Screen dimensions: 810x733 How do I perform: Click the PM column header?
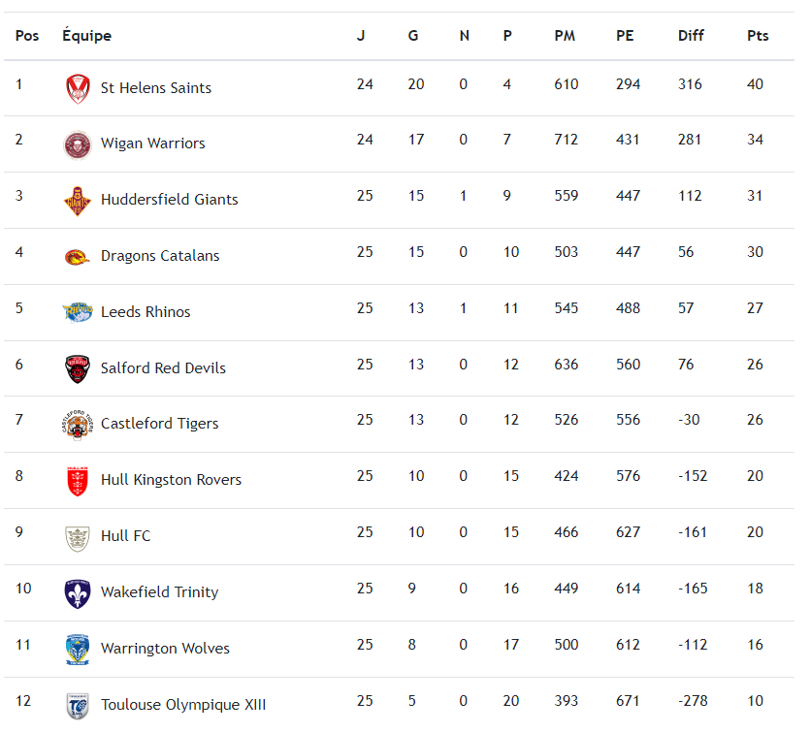[x=565, y=36]
